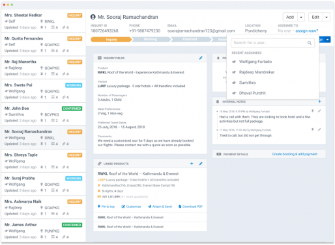Screen dimensions: 335x245
Task: Open the Edit button dropdown arrow
Action: (327, 17)
